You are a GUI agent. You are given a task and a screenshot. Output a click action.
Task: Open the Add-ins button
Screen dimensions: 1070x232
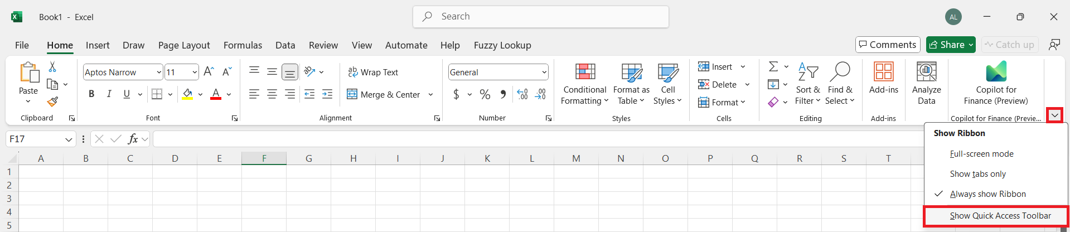coord(884,78)
